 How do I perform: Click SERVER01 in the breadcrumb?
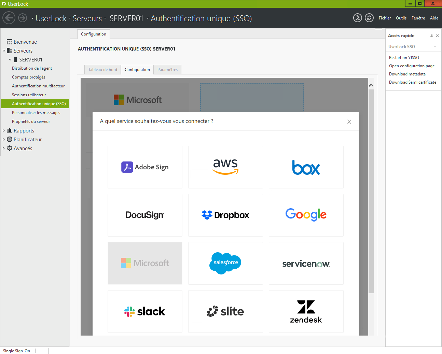pos(126,18)
